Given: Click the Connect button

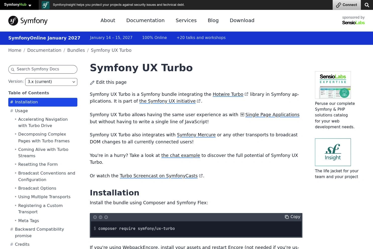Looking at the screenshot, I should (347, 5).
